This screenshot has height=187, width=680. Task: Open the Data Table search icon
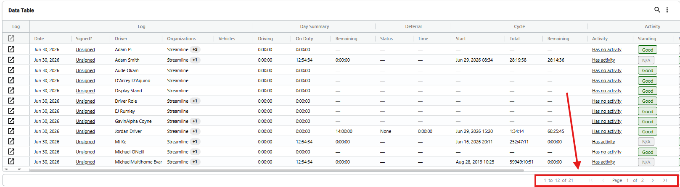point(657,10)
